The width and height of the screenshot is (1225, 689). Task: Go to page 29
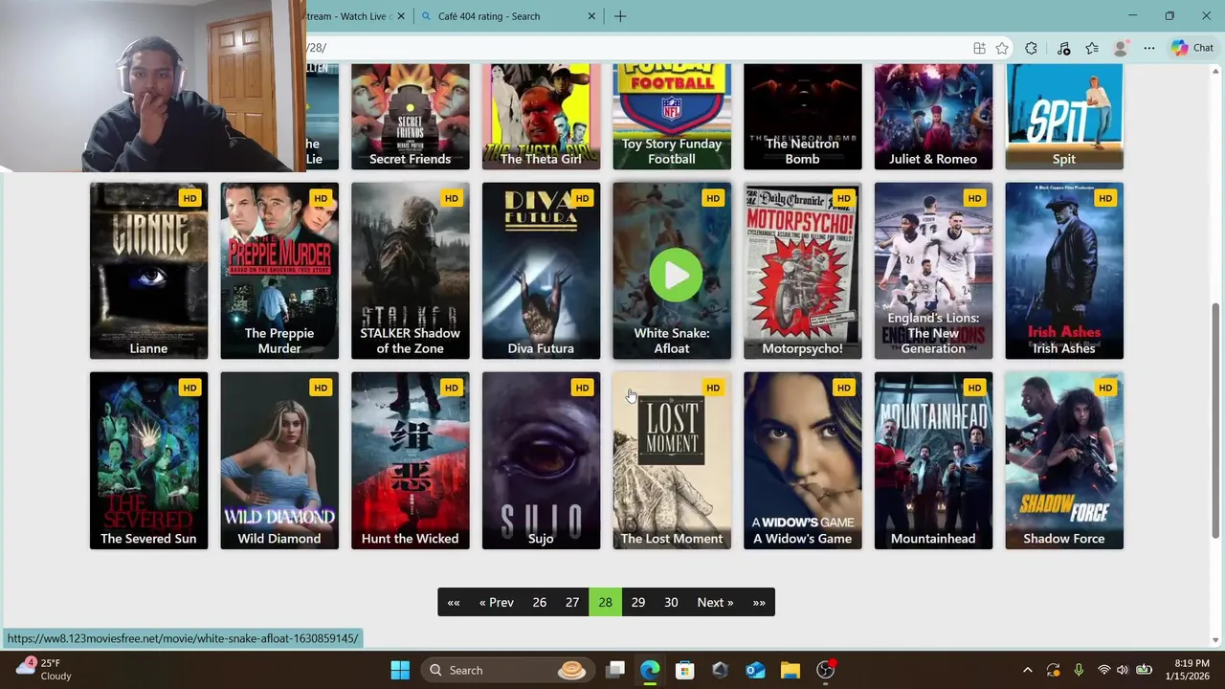(638, 602)
